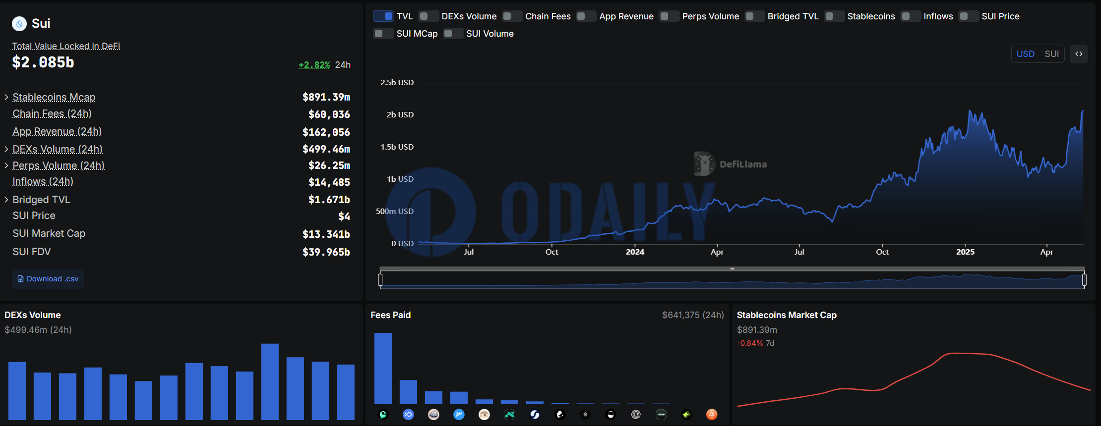Click the tallest bar in Fees Paid chart
This screenshot has width=1101, height=426.
point(383,369)
